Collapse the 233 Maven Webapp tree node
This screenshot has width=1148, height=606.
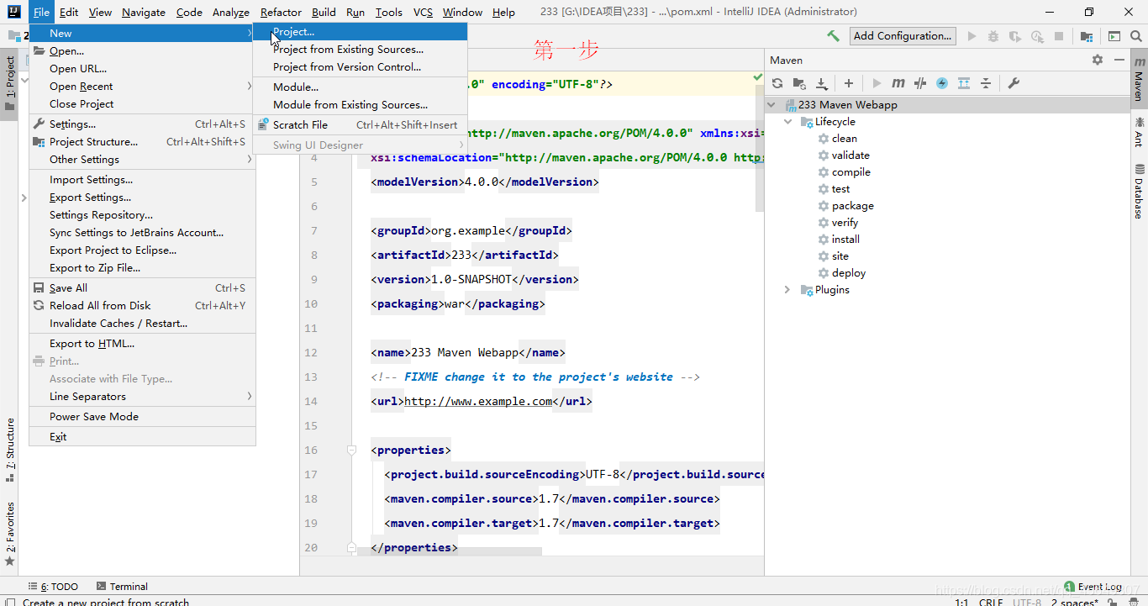[x=771, y=105]
